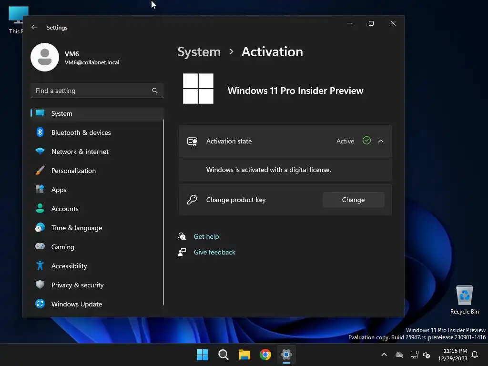This screenshot has height=366, width=488.
Task: Open the Gaming settings label
Action: (x=63, y=247)
